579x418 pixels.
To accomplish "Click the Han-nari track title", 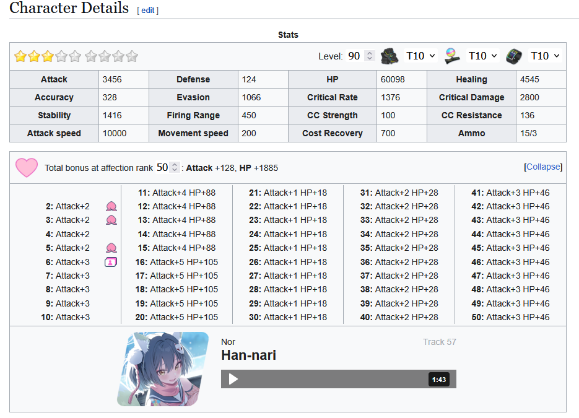I will click(248, 355).
